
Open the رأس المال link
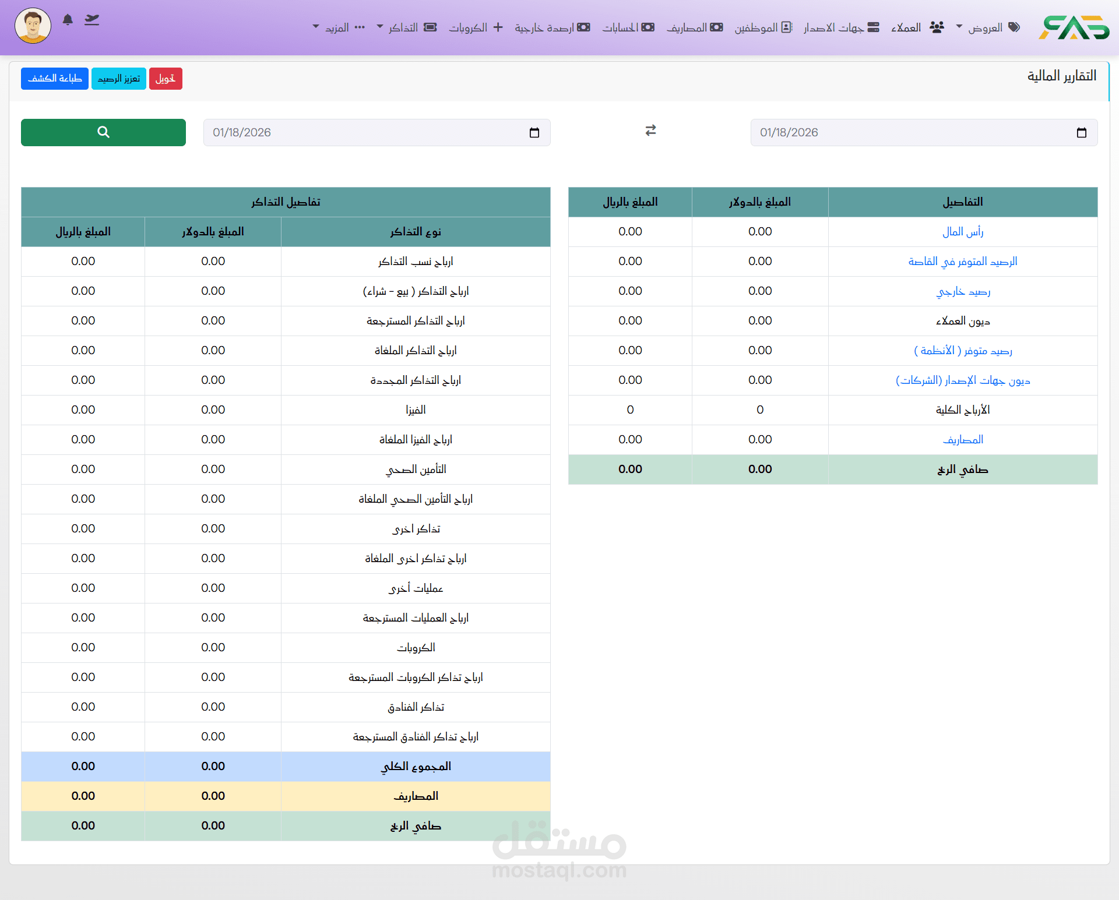click(962, 232)
